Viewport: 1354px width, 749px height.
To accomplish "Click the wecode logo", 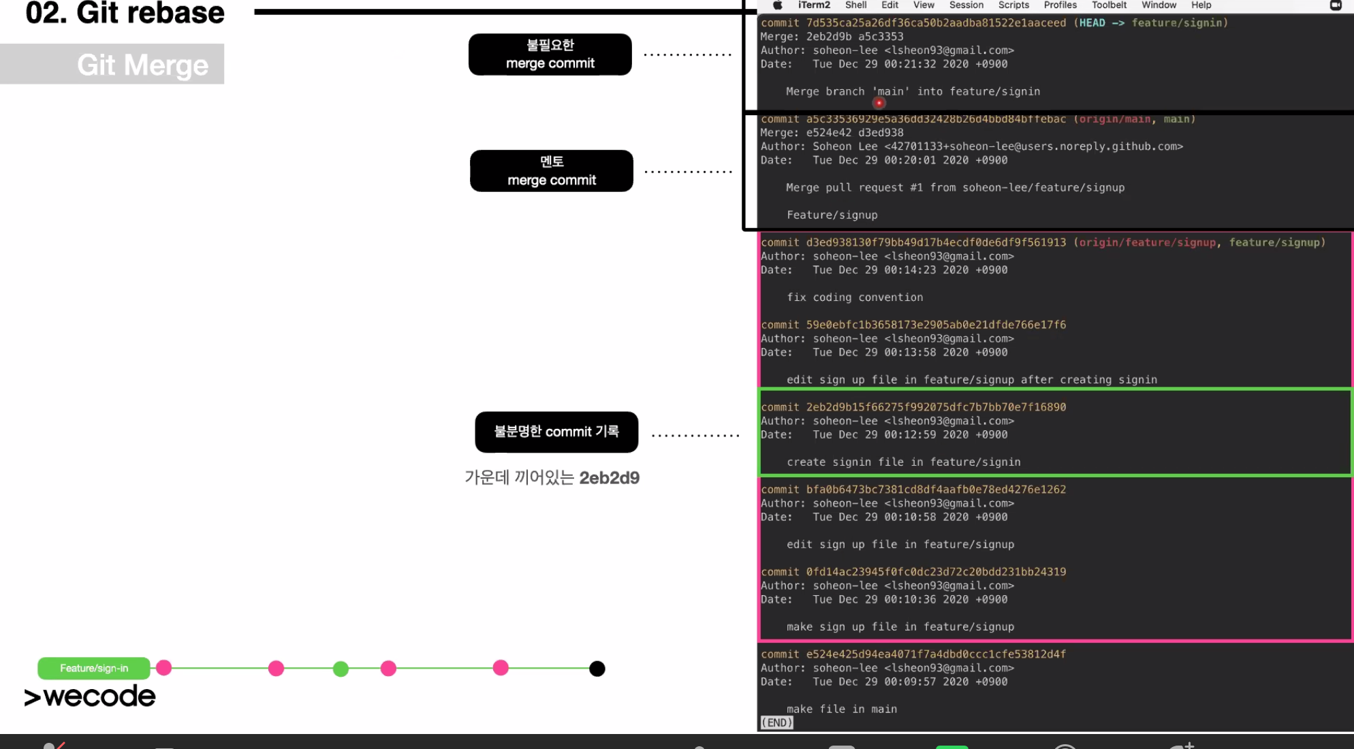I will click(90, 697).
